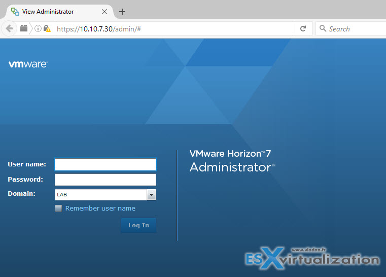
Task: Show site information via info icon
Action: click(x=38, y=28)
